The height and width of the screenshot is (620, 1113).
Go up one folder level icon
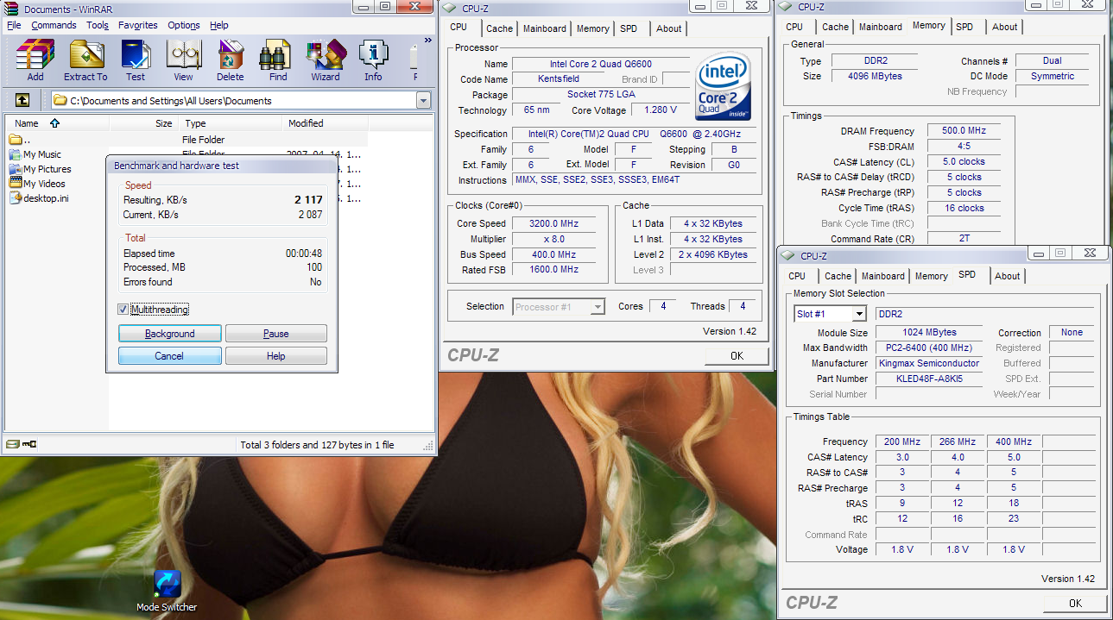[22, 100]
